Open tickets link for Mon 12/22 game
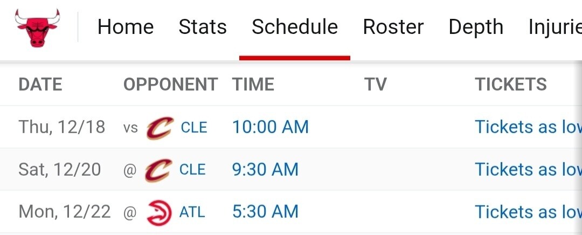 [x=528, y=211]
